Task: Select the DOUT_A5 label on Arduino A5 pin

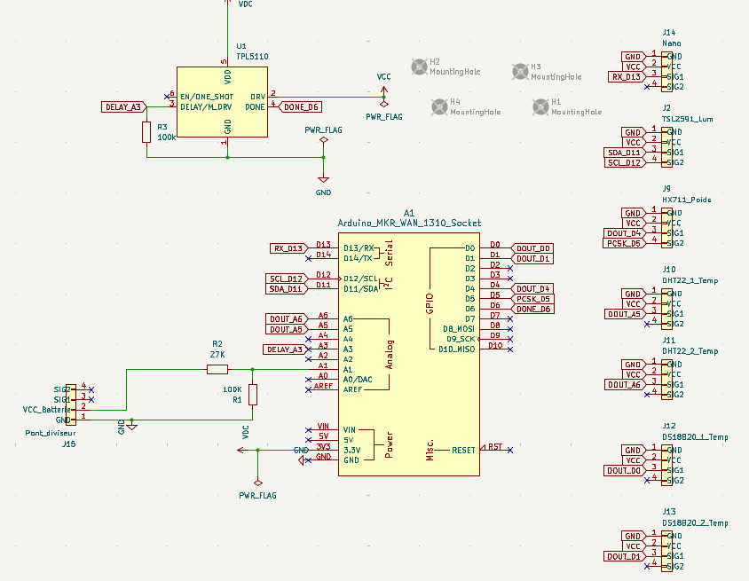Action: (x=286, y=329)
